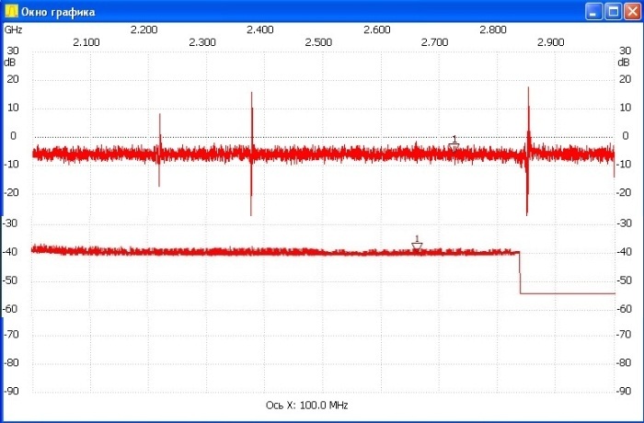Select marker 1 on the lower trace
Viewport: 644px width, 423px height.
[x=417, y=243]
